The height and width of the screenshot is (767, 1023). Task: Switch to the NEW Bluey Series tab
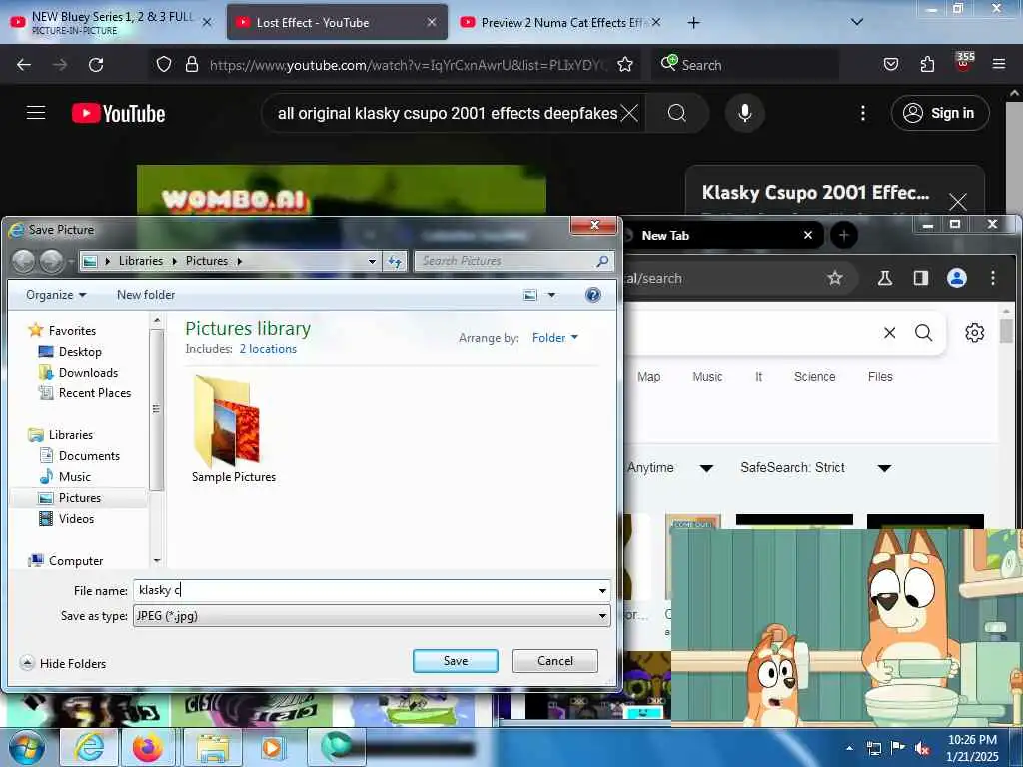coord(112,22)
